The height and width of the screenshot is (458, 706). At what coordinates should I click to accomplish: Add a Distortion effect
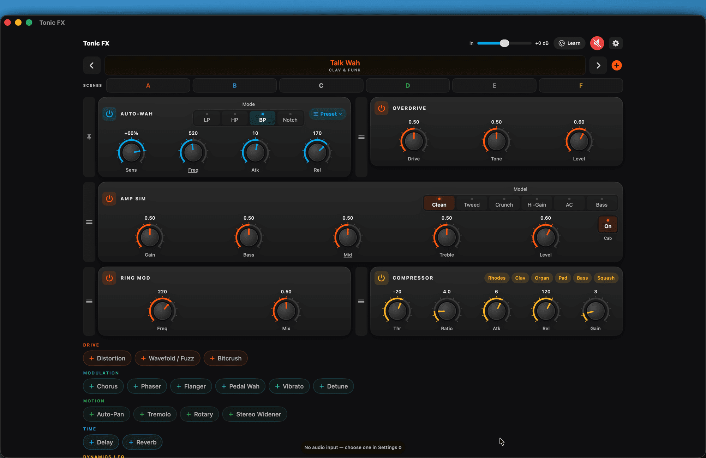(107, 358)
